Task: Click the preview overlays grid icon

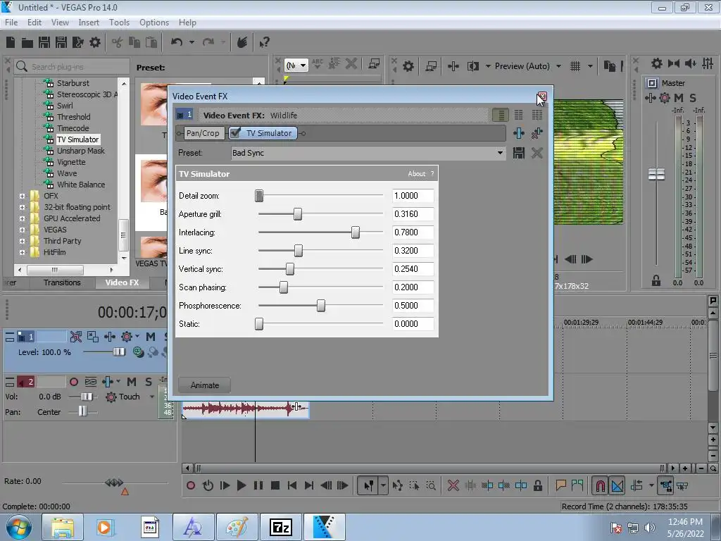Action: tap(575, 66)
